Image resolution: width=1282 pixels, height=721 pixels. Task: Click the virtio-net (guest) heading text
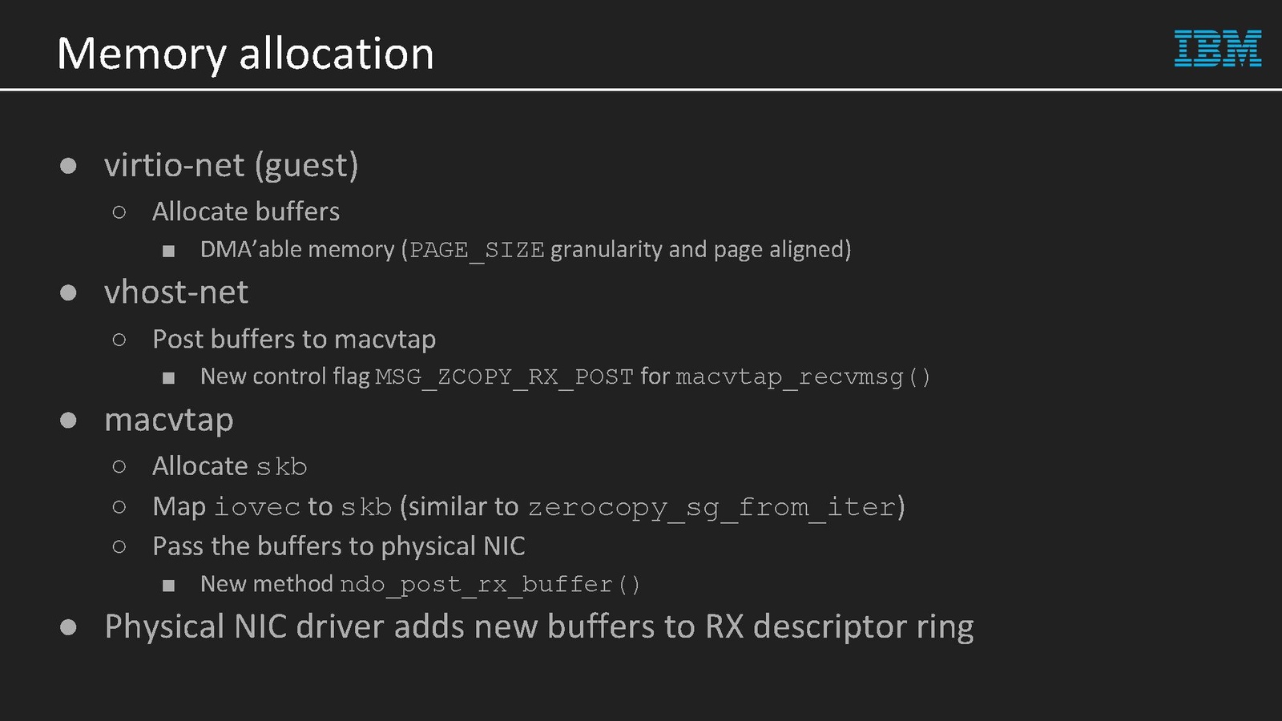[231, 165]
